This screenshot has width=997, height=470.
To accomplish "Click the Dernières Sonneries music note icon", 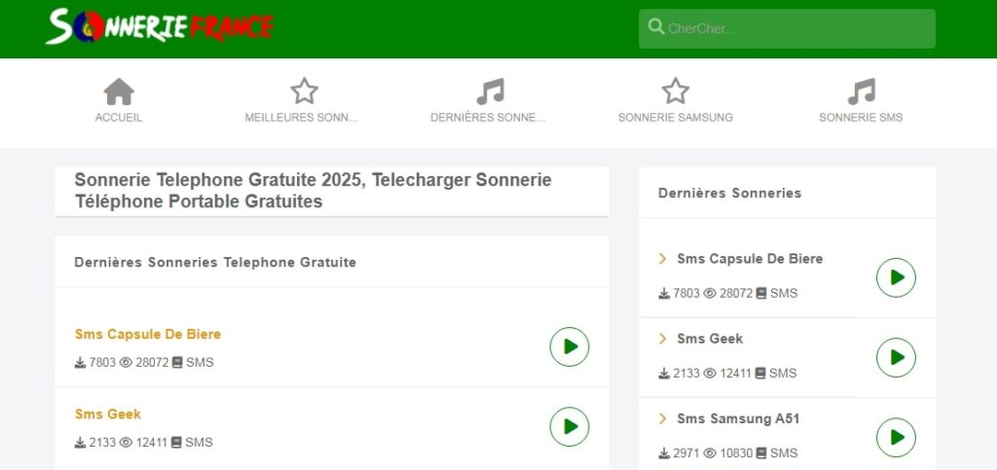I will pyautogui.click(x=490, y=91).
